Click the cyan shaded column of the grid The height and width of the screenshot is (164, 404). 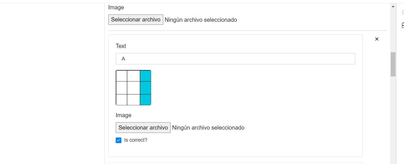(x=145, y=88)
